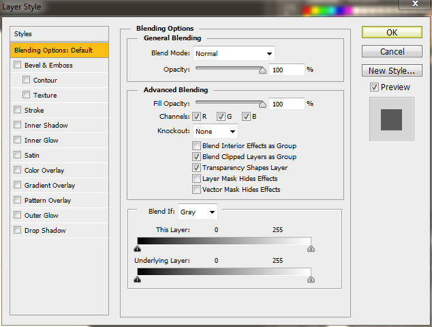Toggle the G channel checkbox
Viewport: 432px width, 327px height.
(221, 117)
